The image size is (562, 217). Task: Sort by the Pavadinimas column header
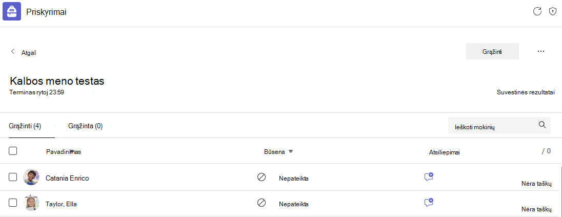pos(64,152)
